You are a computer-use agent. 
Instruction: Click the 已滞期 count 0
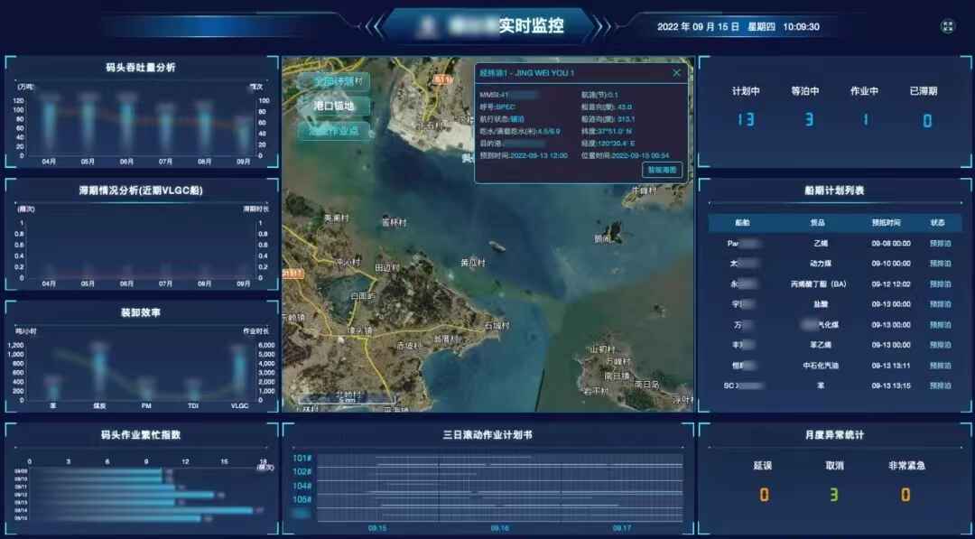point(926,120)
